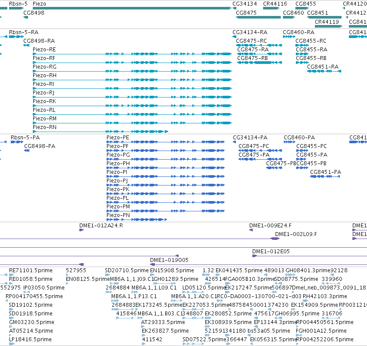
Task: Select the CG34134-RA transcript label
Action: click(250, 32)
